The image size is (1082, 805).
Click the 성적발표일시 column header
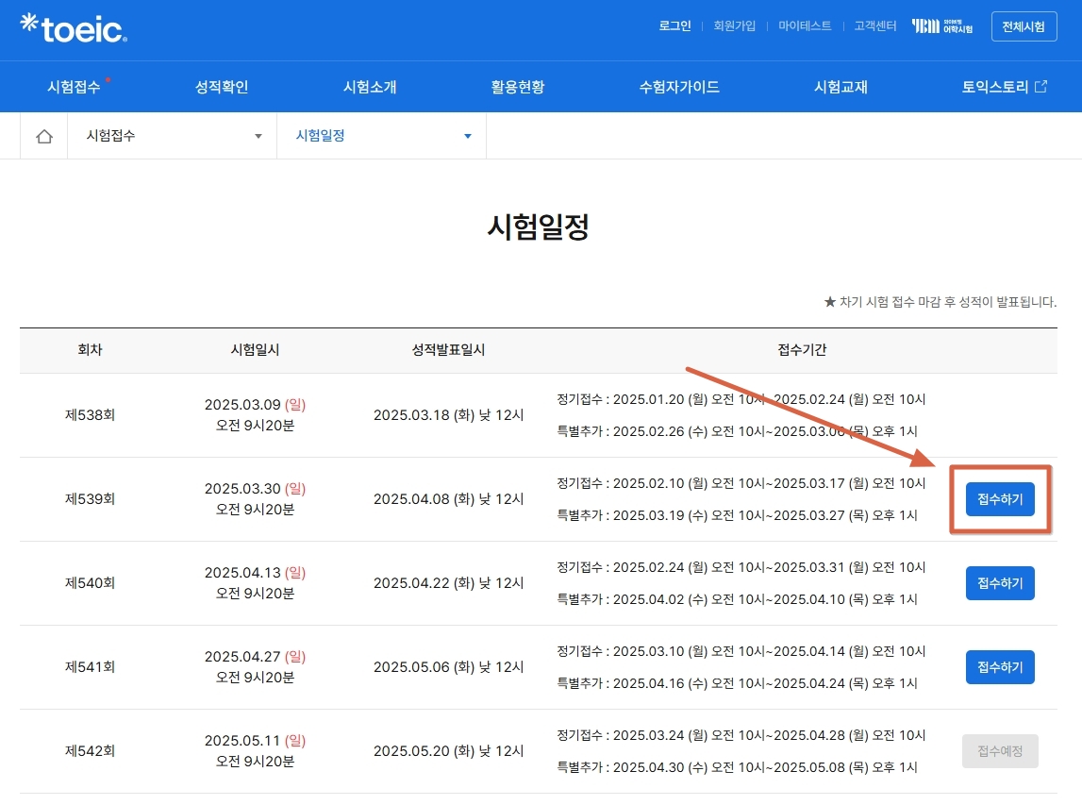(448, 350)
